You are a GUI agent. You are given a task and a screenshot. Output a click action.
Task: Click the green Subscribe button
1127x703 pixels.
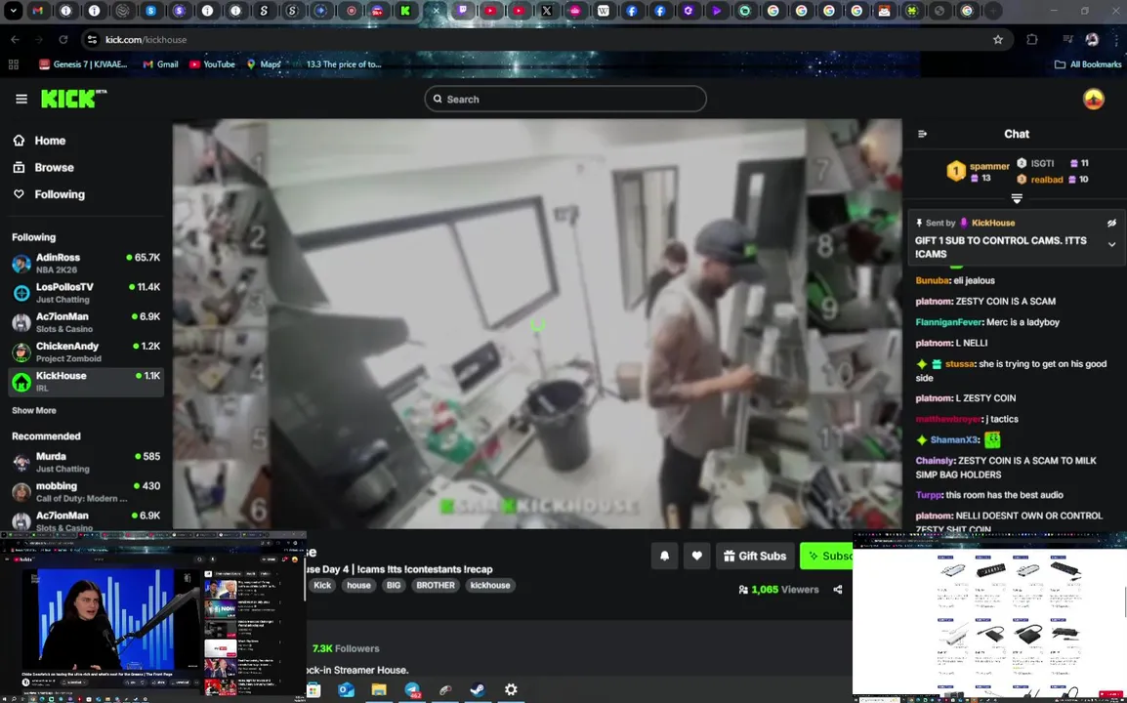tap(826, 556)
